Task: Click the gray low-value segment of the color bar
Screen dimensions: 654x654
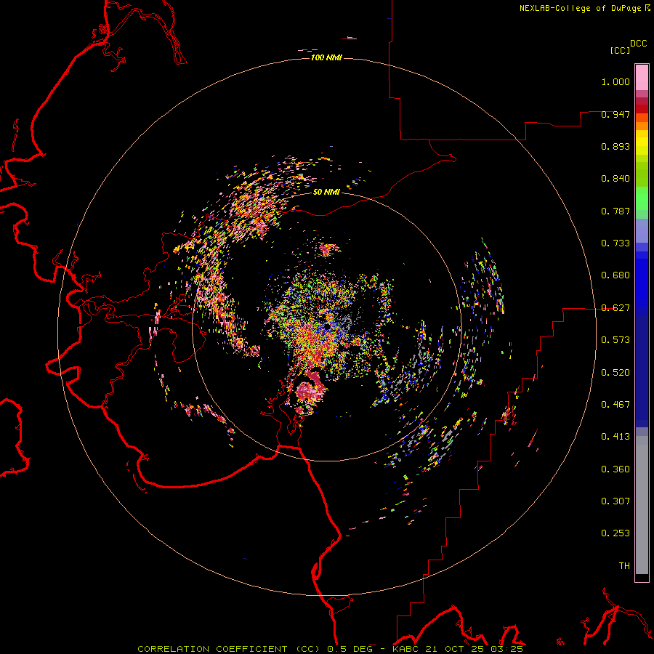Action: point(642,505)
